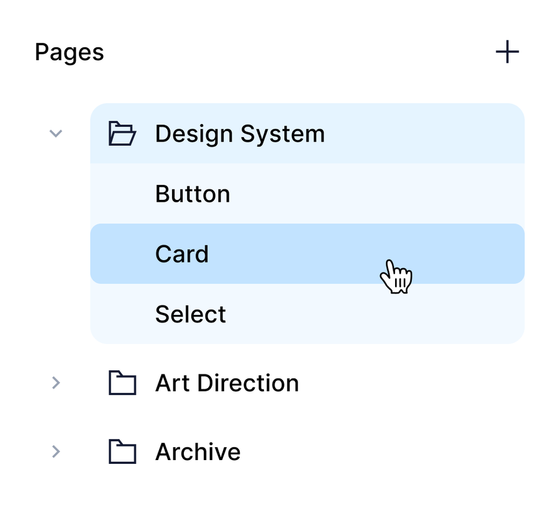
Task: Click the Design System text in the header row
Action: point(240,134)
